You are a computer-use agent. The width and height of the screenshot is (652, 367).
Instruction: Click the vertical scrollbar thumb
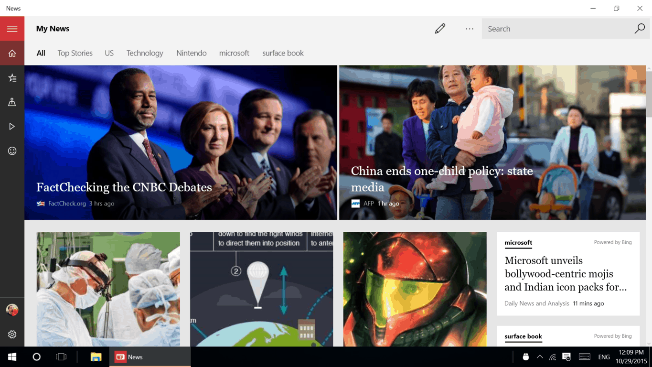(x=649, y=94)
